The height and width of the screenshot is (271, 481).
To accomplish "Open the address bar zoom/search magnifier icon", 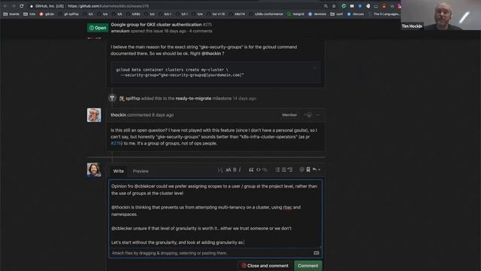I will pyautogui.click(x=325, y=6).
